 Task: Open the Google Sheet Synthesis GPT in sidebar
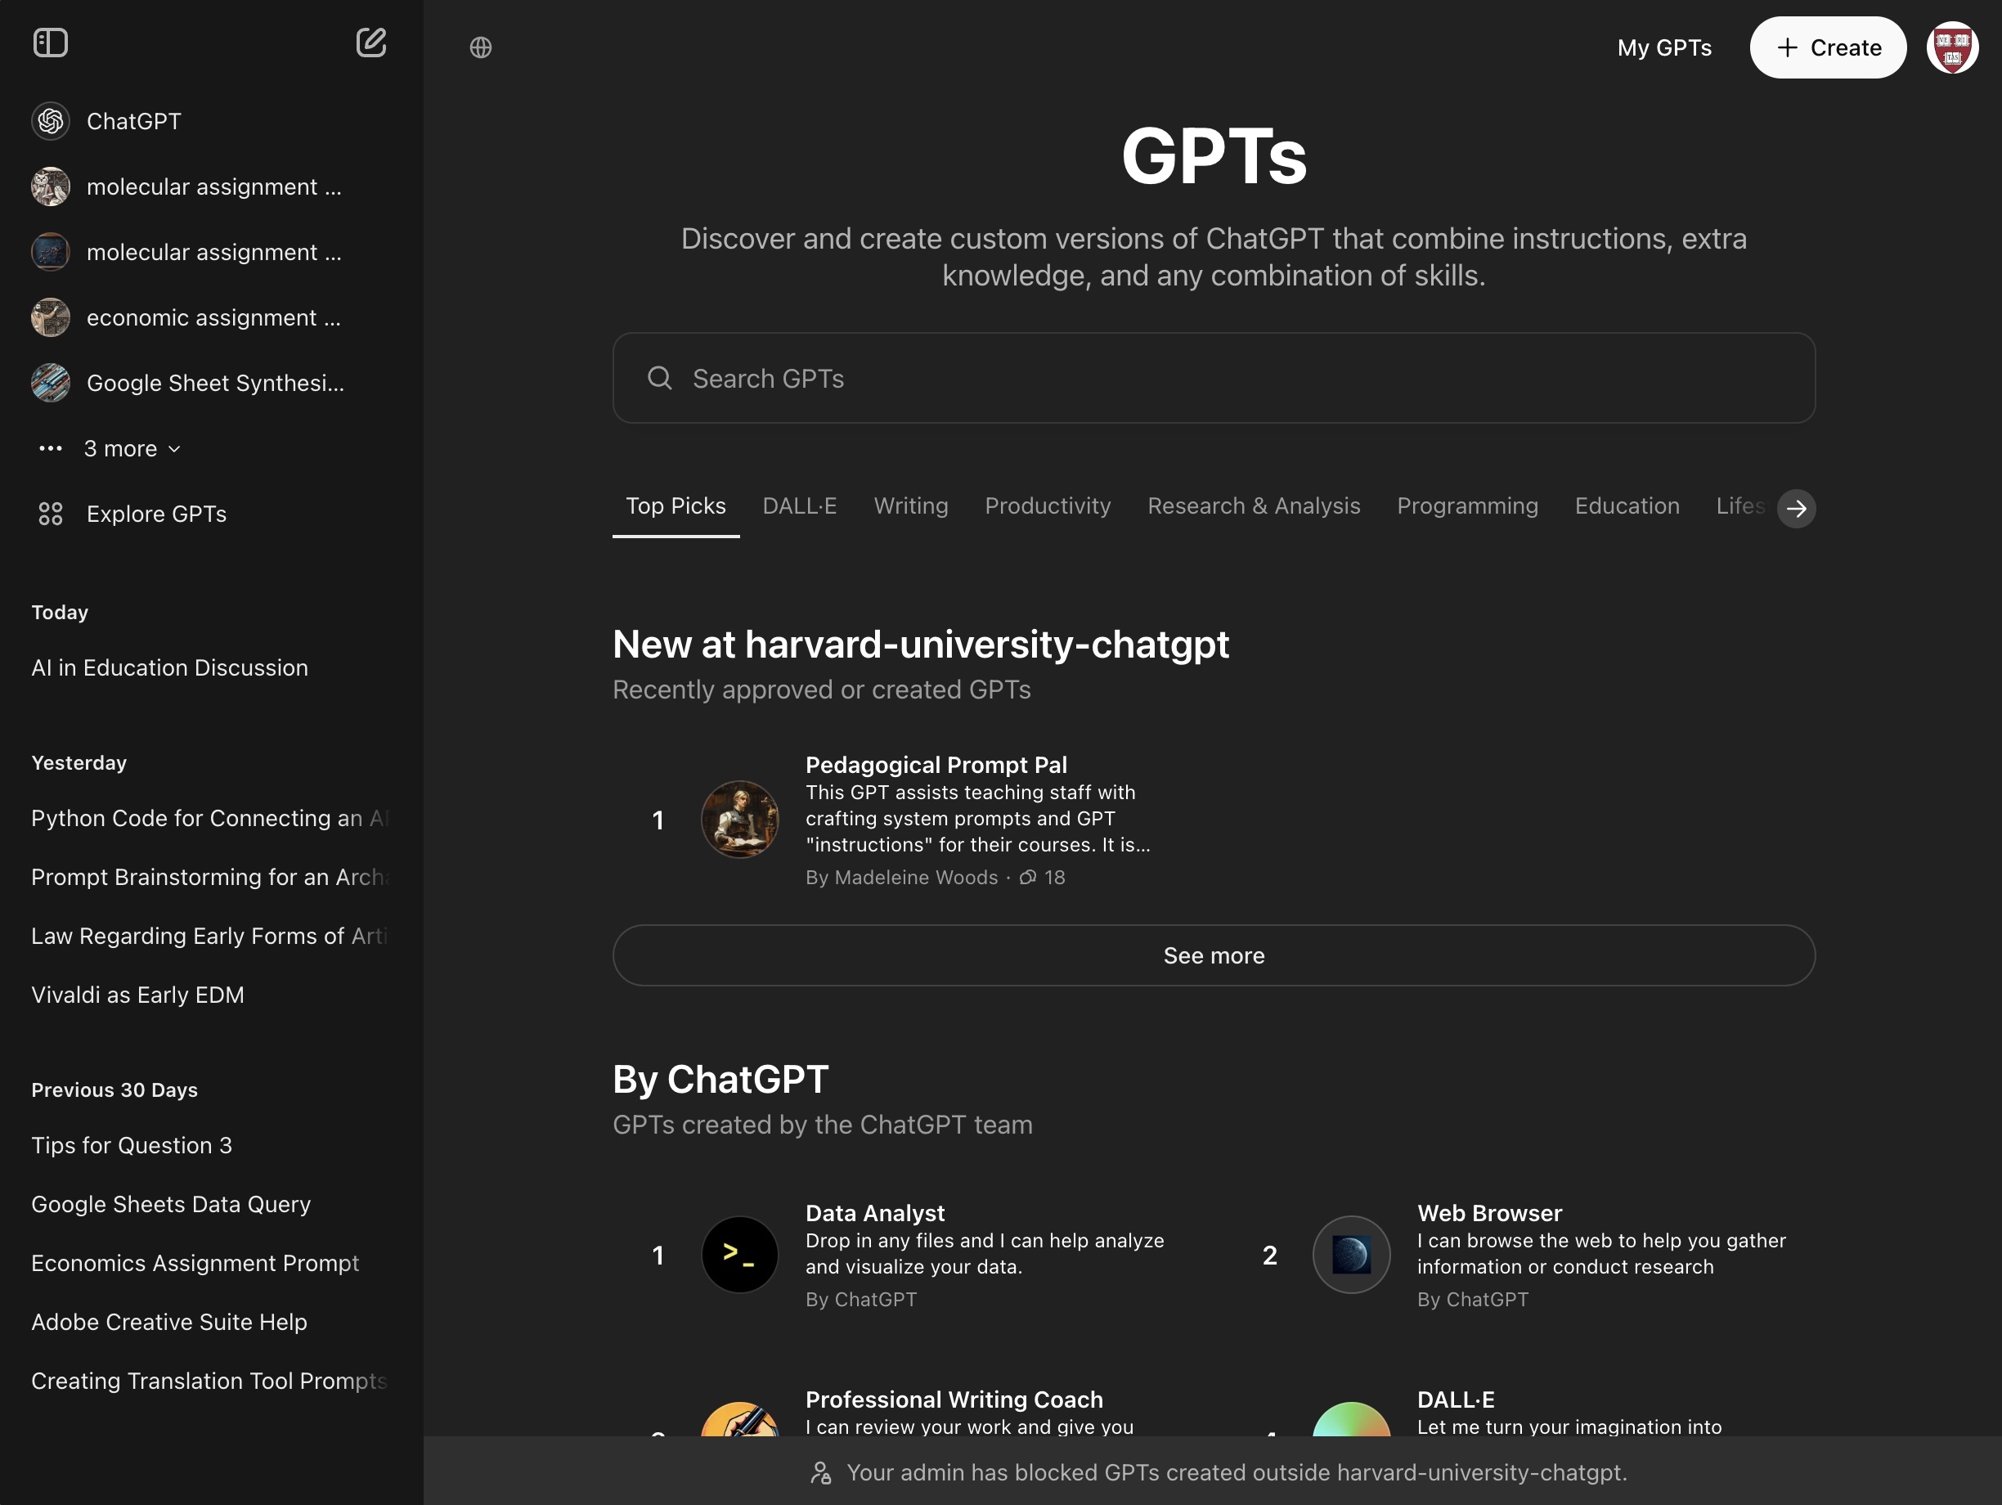[x=214, y=384]
